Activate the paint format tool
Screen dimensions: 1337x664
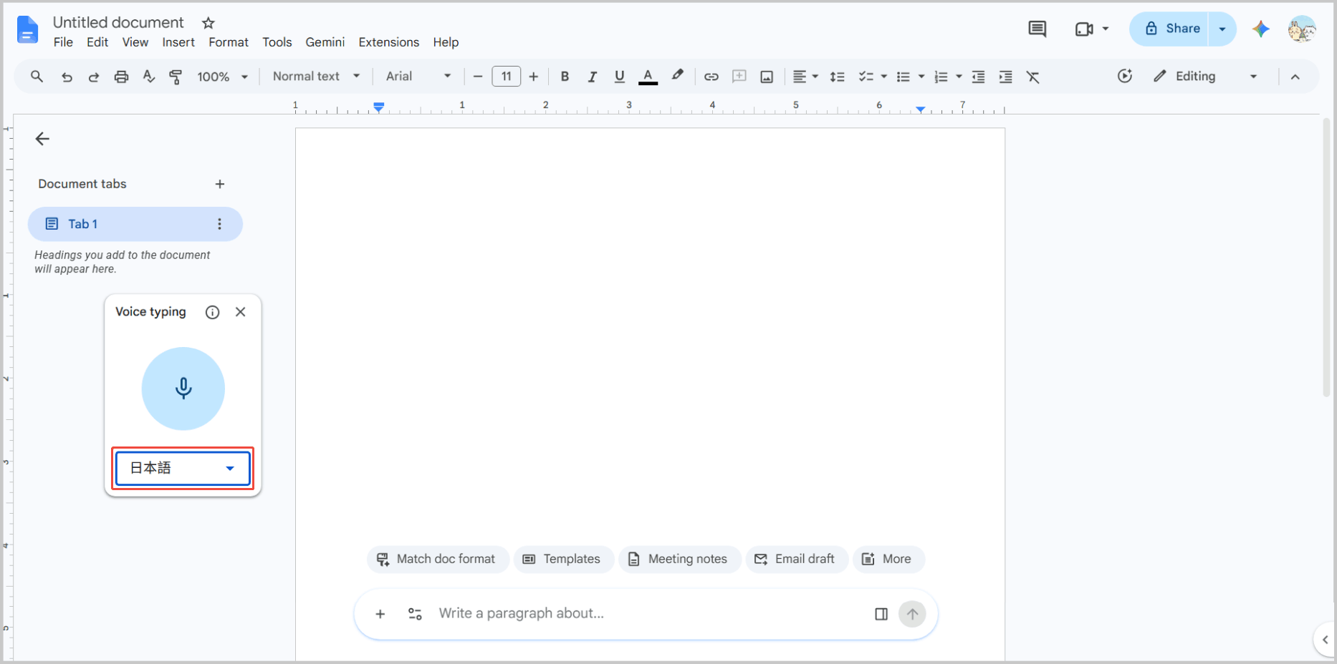coord(176,77)
